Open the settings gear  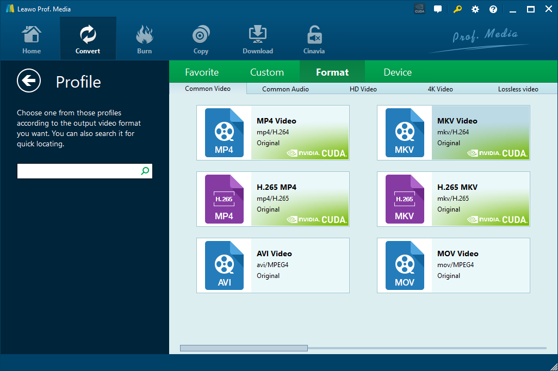pyautogui.click(x=475, y=9)
